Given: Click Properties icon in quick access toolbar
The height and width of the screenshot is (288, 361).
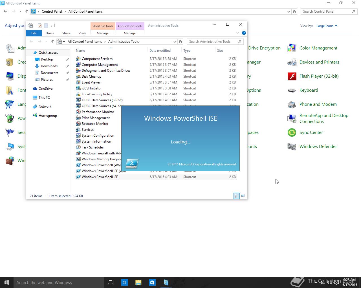Looking at the screenshot, I should [40, 26].
